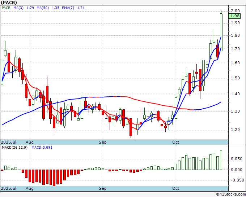Click the 1.60 price axis label
Image resolution: width=246 pixels, height=197 pixels.
tap(236, 63)
